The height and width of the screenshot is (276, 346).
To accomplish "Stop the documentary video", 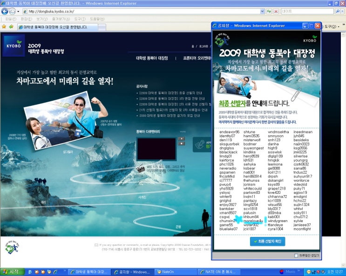I will click(x=182, y=144).
